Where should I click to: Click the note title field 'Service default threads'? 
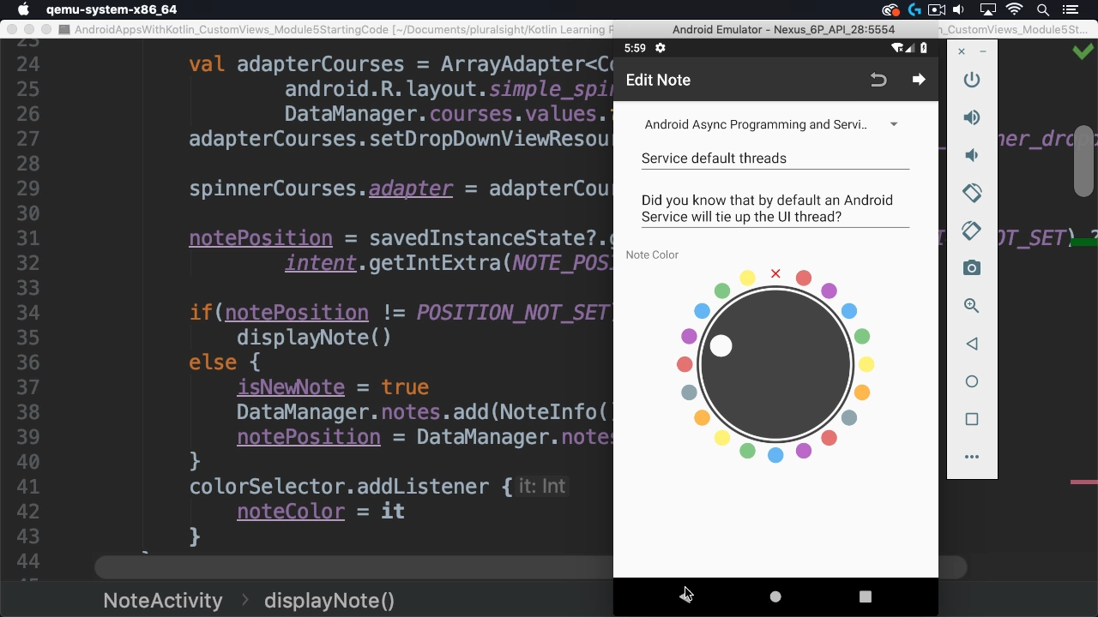[x=775, y=158]
